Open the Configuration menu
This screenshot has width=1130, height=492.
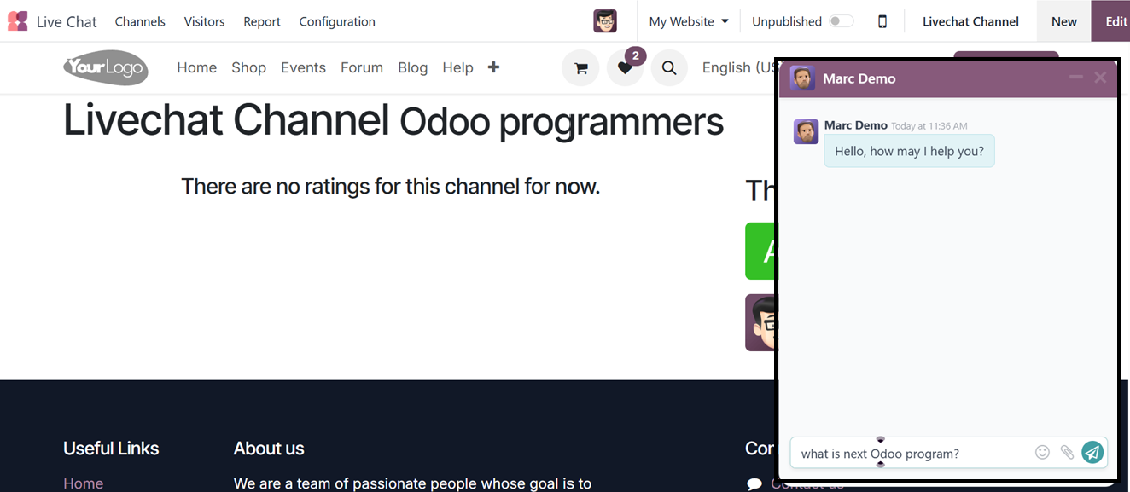(337, 21)
